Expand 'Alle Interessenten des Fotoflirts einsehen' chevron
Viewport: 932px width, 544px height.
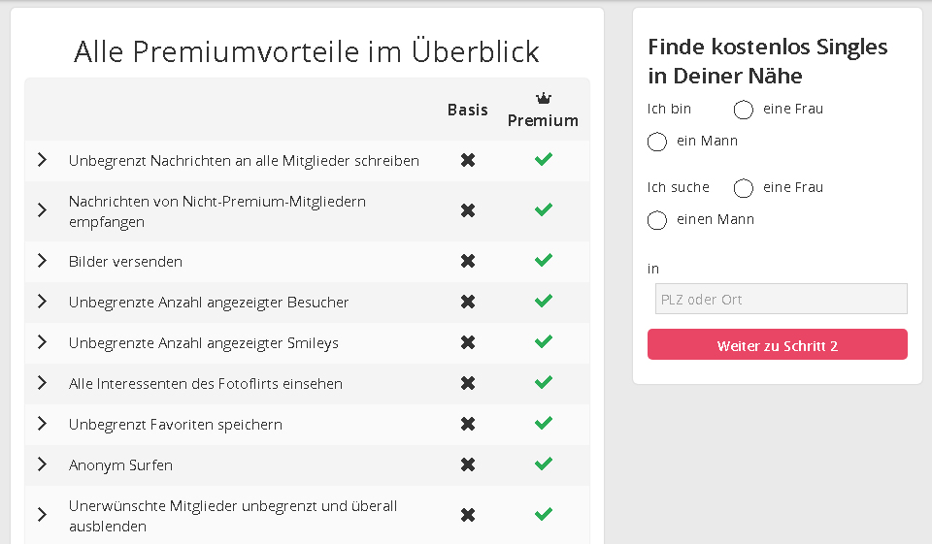[x=42, y=383]
